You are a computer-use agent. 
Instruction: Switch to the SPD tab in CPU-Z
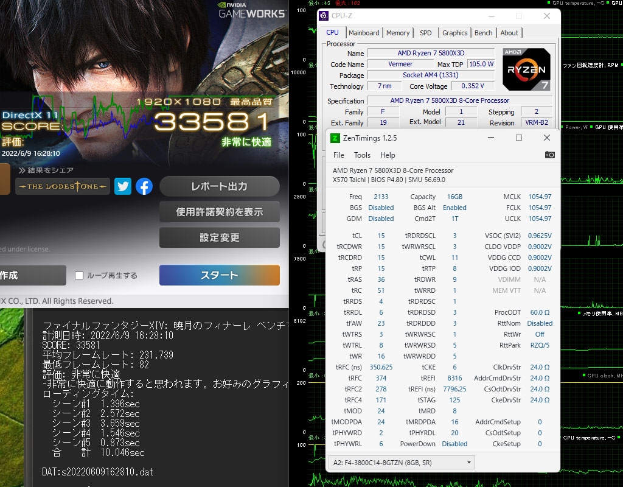click(x=425, y=33)
